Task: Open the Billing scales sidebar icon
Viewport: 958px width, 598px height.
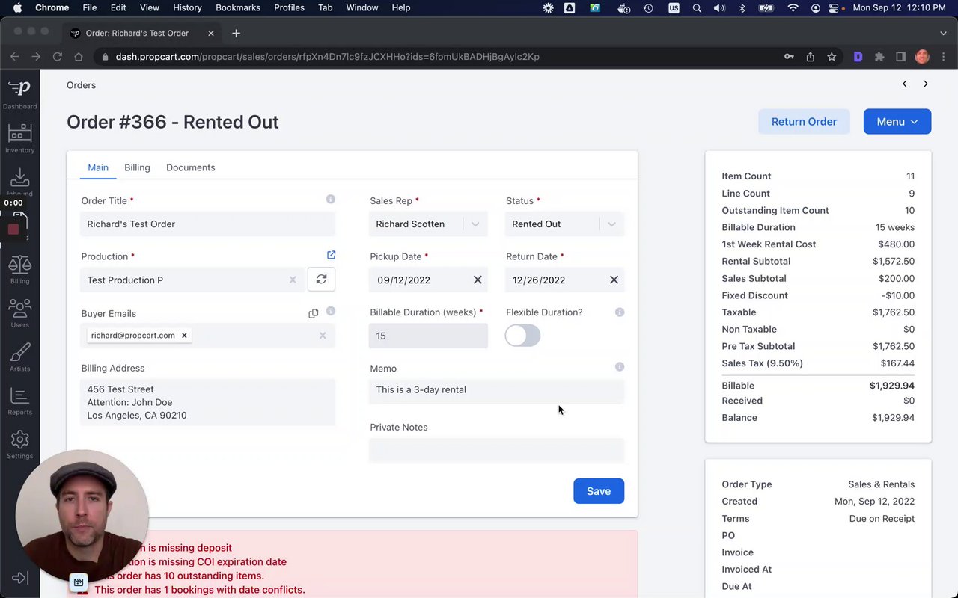Action: point(19,268)
